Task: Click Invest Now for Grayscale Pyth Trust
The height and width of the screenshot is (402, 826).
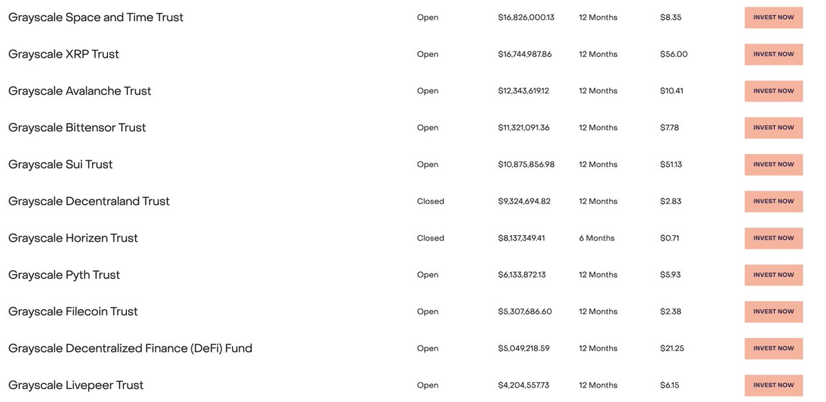Action: click(774, 275)
